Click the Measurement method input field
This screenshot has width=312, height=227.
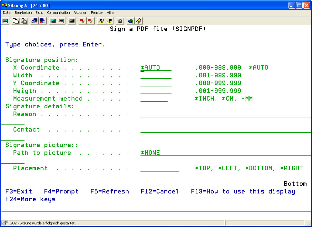point(154,99)
